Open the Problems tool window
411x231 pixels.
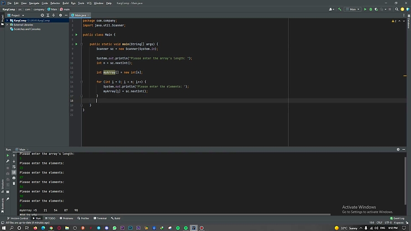pos(67,218)
